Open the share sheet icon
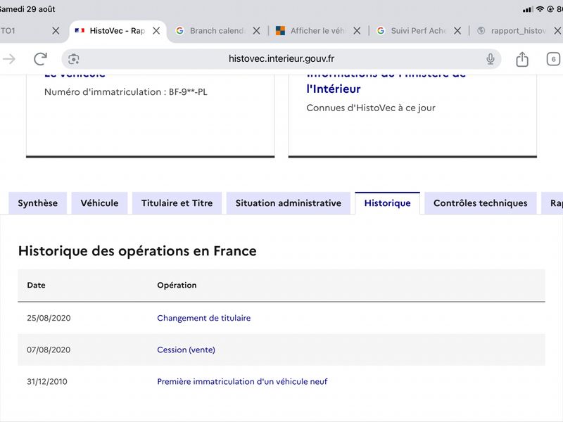 (x=522, y=59)
